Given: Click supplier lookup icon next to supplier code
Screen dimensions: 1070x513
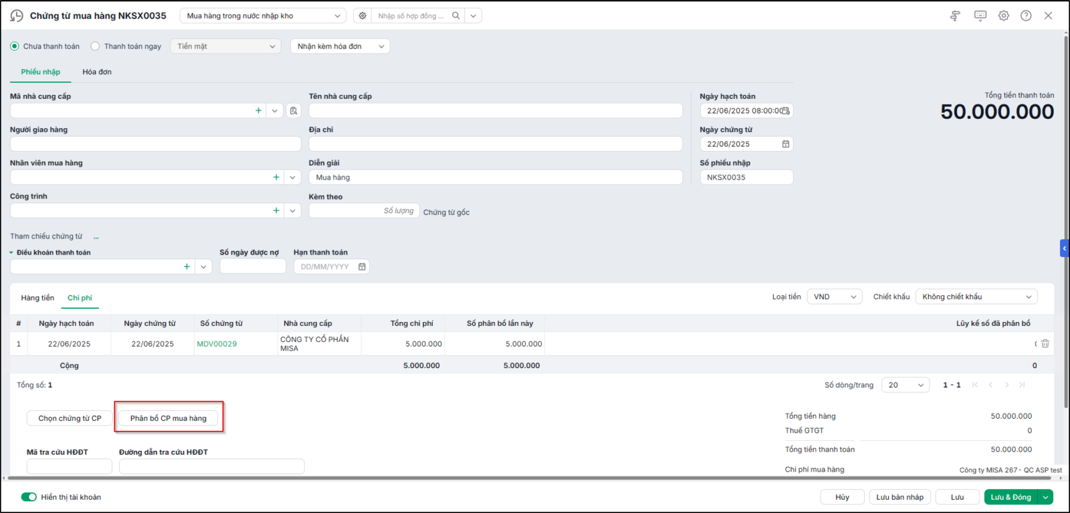Looking at the screenshot, I should (294, 110).
